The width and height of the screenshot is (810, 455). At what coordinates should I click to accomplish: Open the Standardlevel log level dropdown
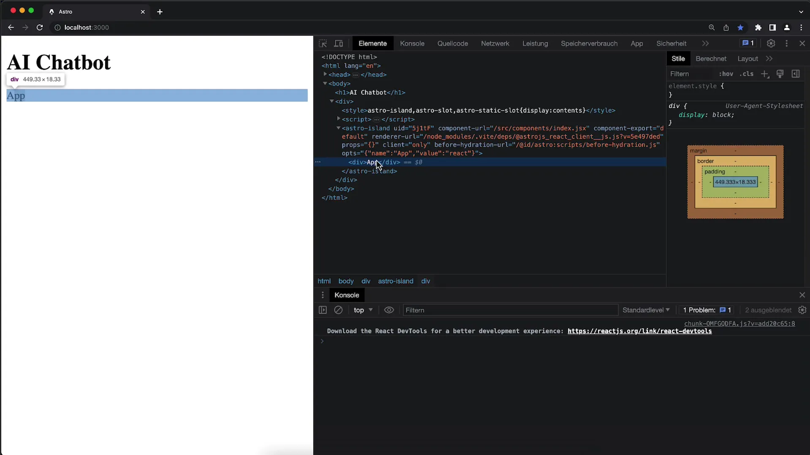pyautogui.click(x=646, y=310)
